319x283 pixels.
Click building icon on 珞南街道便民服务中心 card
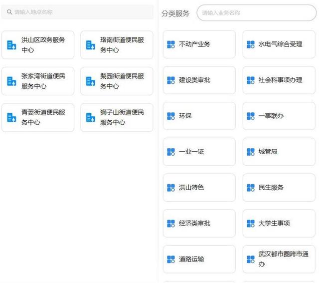(x=90, y=45)
